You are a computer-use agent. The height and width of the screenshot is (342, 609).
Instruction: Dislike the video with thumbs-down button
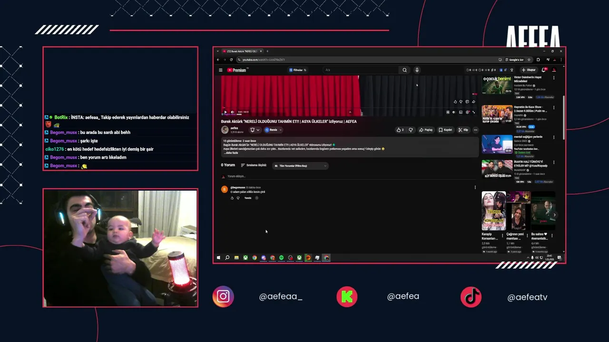coord(411,130)
